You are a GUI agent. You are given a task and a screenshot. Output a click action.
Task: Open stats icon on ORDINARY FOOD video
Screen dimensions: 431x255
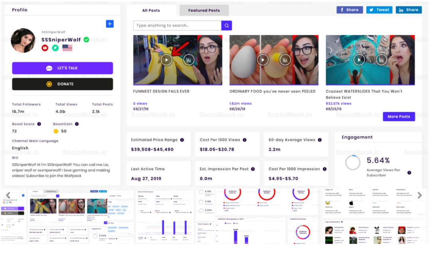click(x=285, y=60)
